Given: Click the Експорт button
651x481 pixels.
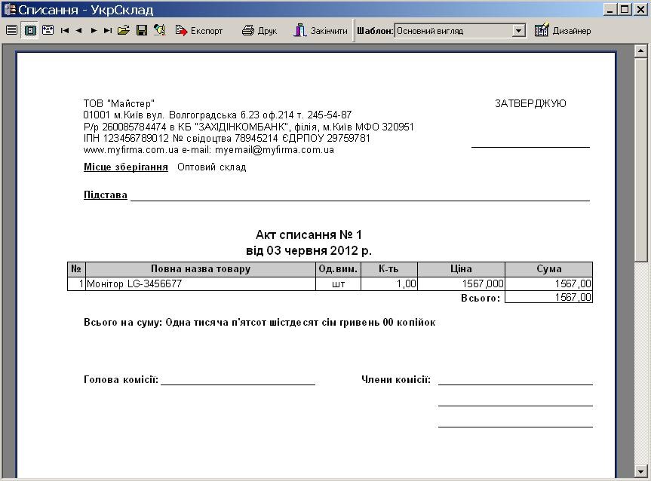Looking at the screenshot, I should [199, 30].
